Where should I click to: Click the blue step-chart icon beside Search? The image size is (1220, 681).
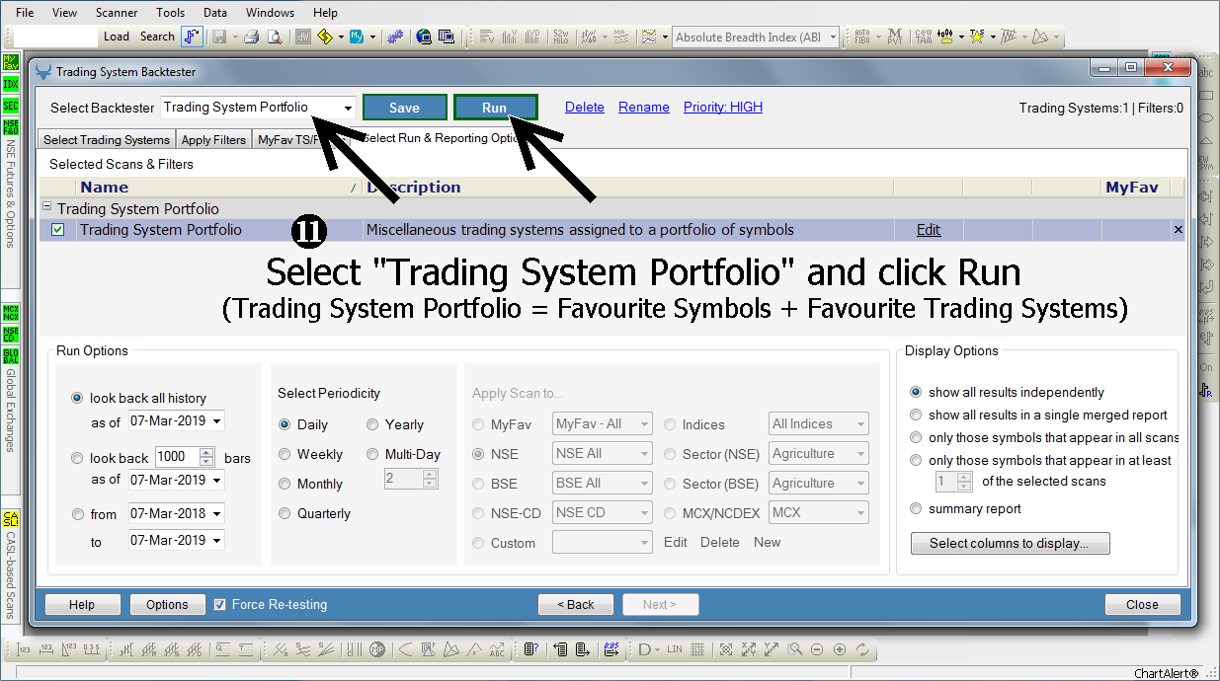193,37
